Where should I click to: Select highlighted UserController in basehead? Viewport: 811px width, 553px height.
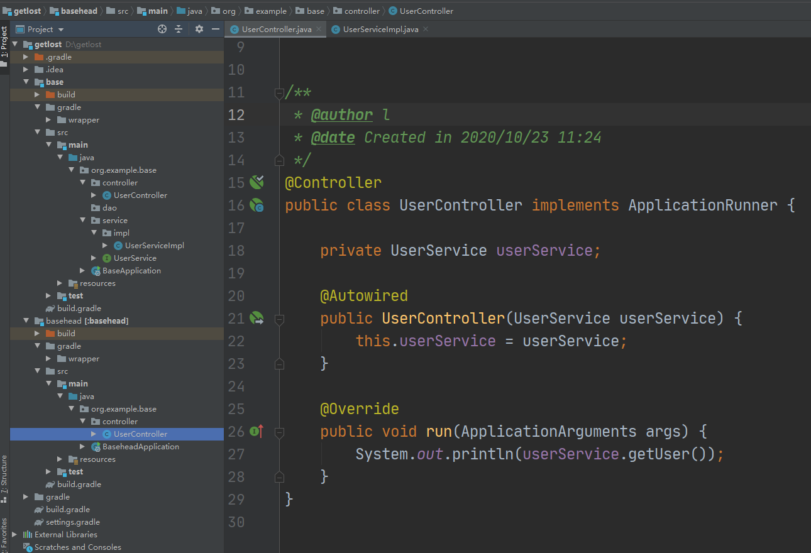(x=140, y=434)
